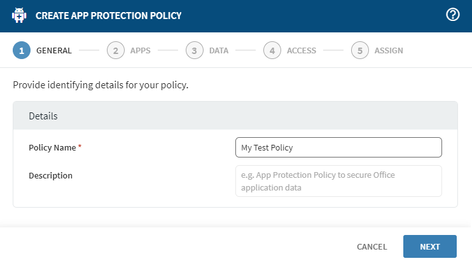Click the Details section header
The width and height of the screenshot is (472, 268).
pyautogui.click(x=43, y=116)
